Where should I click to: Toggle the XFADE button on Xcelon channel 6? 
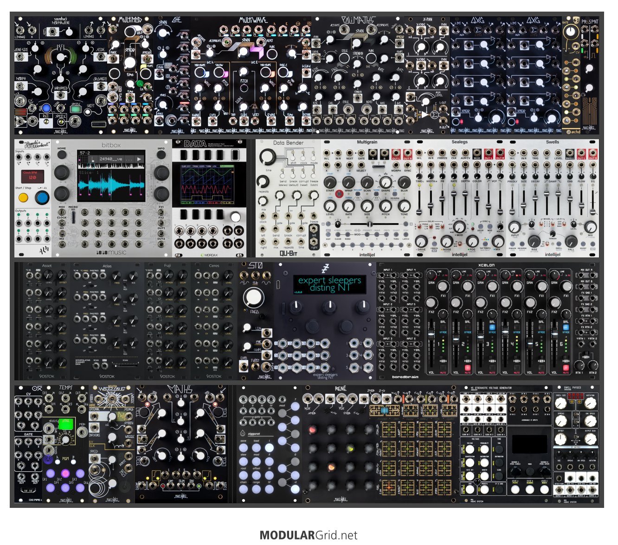pos(566,327)
